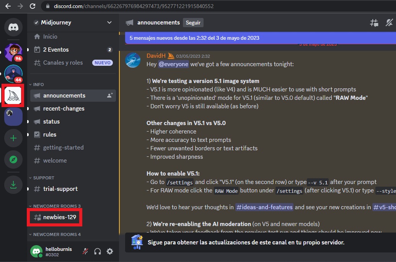Open Discord home direct messages icon
The image size is (396, 262).
click(13, 27)
